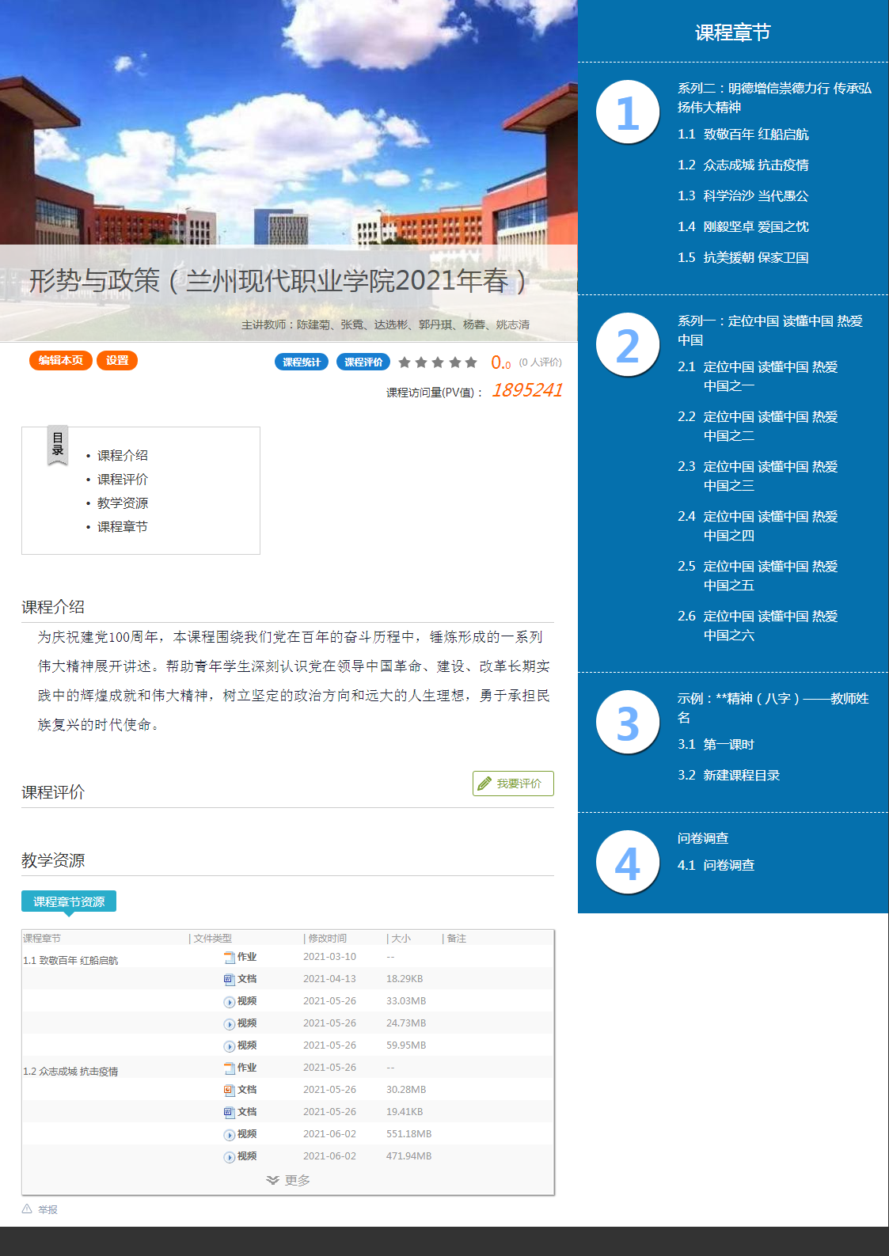
Task: Click the pencil icon in 我要评价
Action: point(484,784)
